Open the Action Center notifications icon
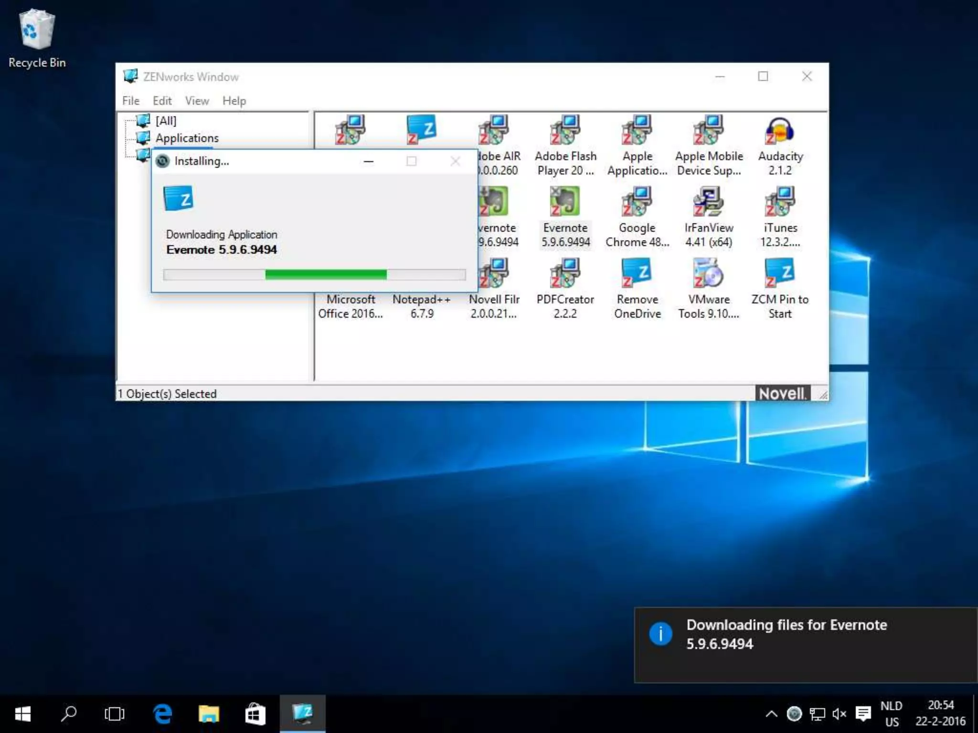The height and width of the screenshot is (733, 978). (x=863, y=714)
